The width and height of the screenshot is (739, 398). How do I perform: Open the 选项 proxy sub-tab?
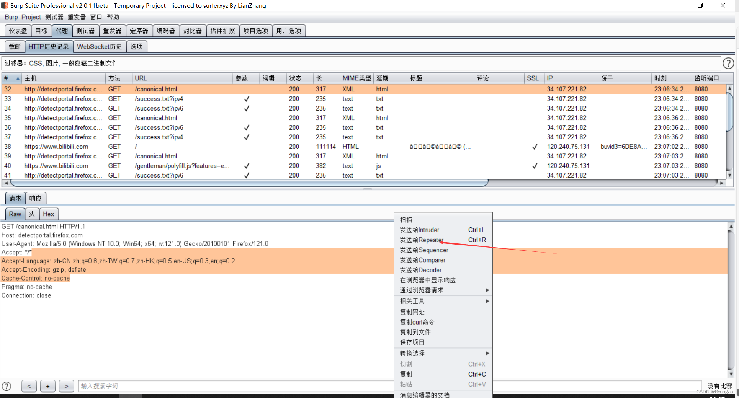137,47
